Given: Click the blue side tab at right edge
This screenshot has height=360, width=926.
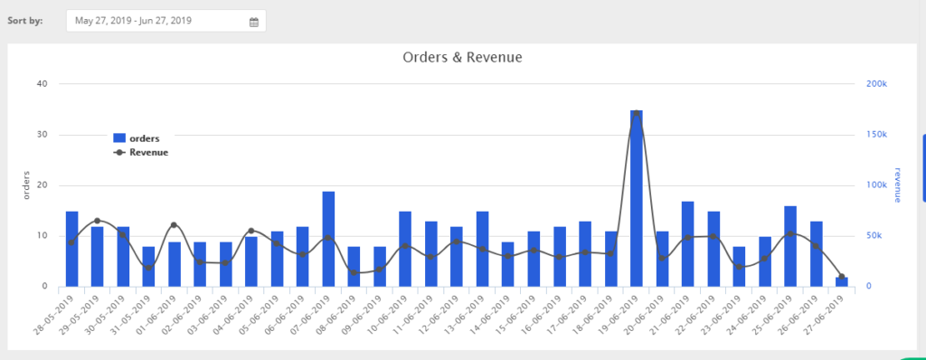Looking at the screenshot, I should pyautogui.click(x=923, y=168).
